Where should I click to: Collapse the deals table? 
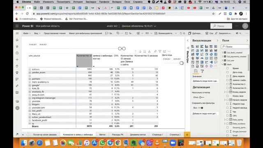coord(223,65)
